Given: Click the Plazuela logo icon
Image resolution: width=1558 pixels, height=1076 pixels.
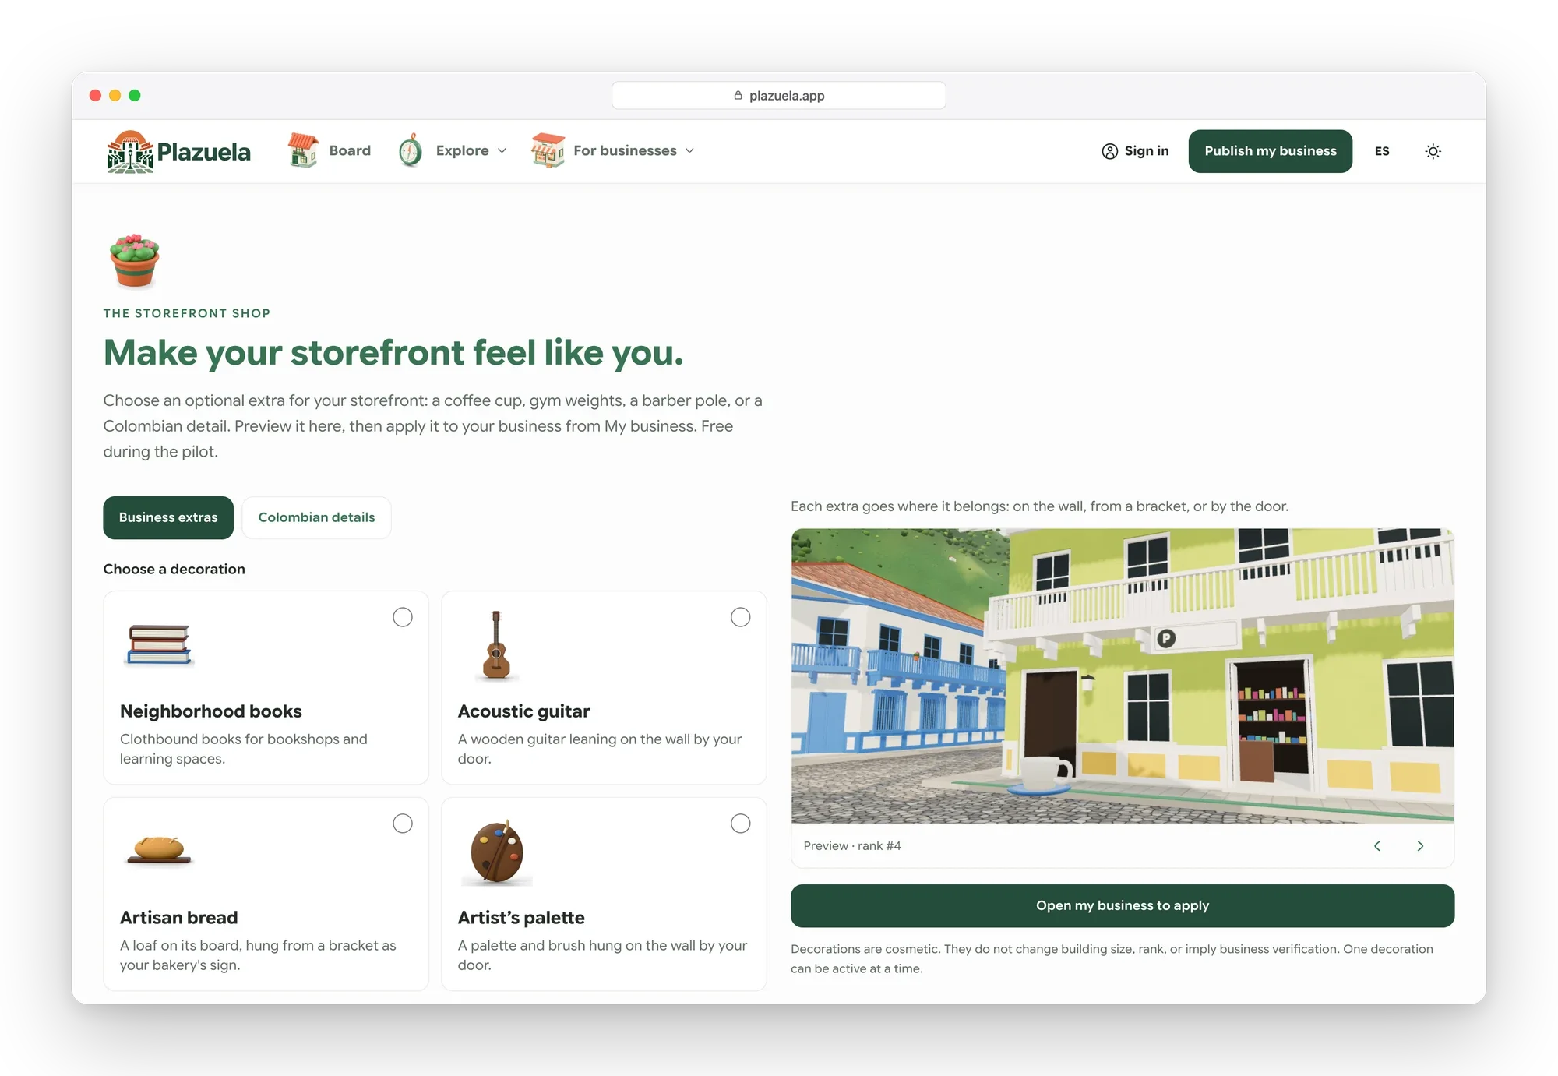Looking at the screenshot, I should coord(130,151).
